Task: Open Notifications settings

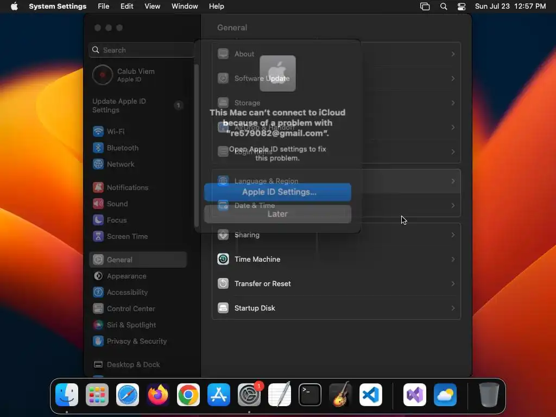Action: point(138,187)
